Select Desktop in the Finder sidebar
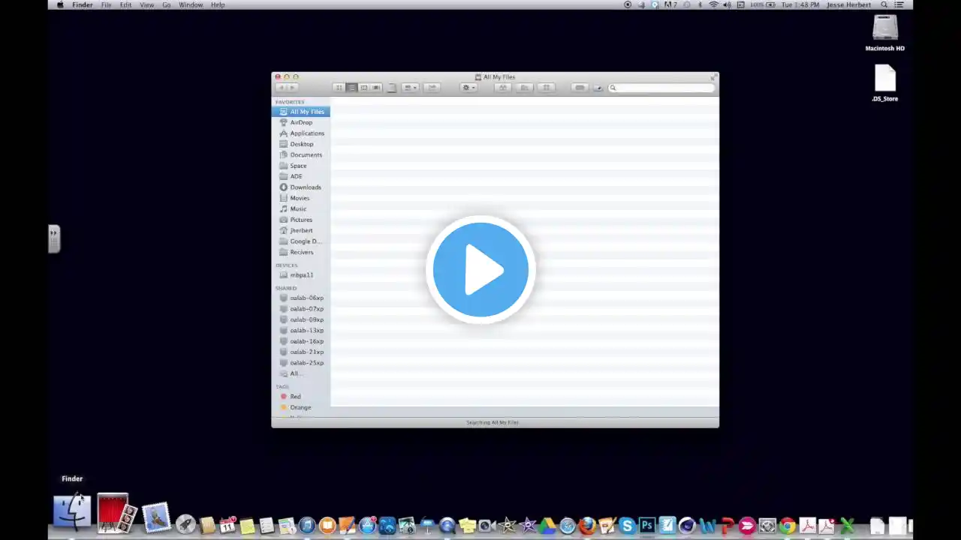The image size is (961, 540). coord(301,144)
